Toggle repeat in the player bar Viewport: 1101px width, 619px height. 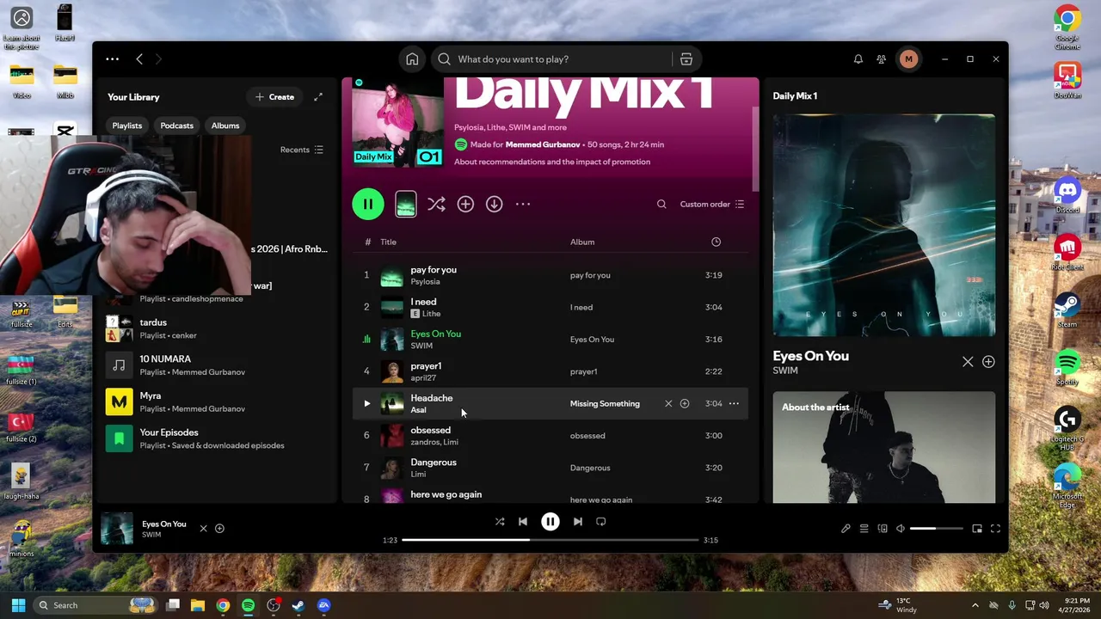click(601, 521)
